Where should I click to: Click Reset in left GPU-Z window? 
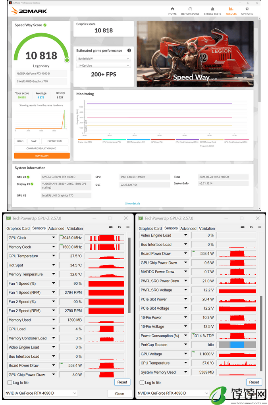tap(122, 382)
